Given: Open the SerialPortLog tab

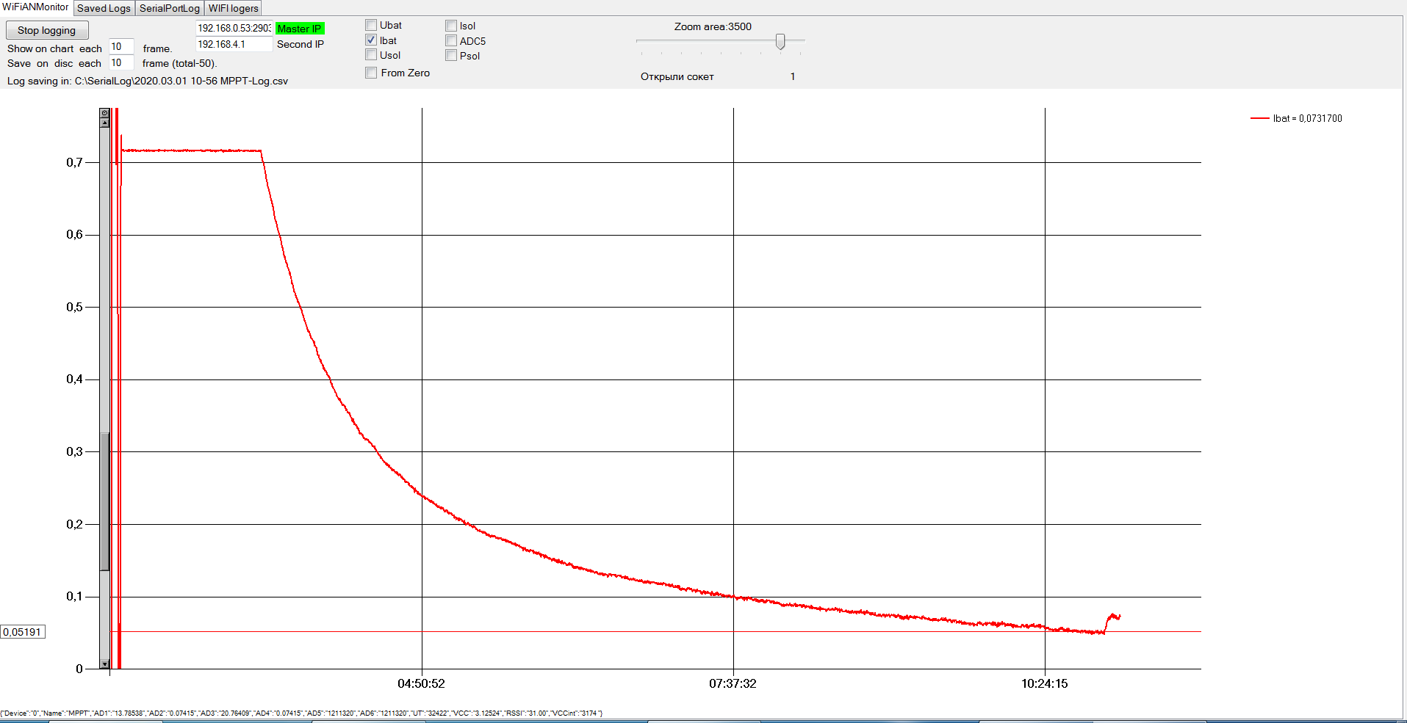Looking at the screenshot, I should pyautogui.click(x=170, y=8).
